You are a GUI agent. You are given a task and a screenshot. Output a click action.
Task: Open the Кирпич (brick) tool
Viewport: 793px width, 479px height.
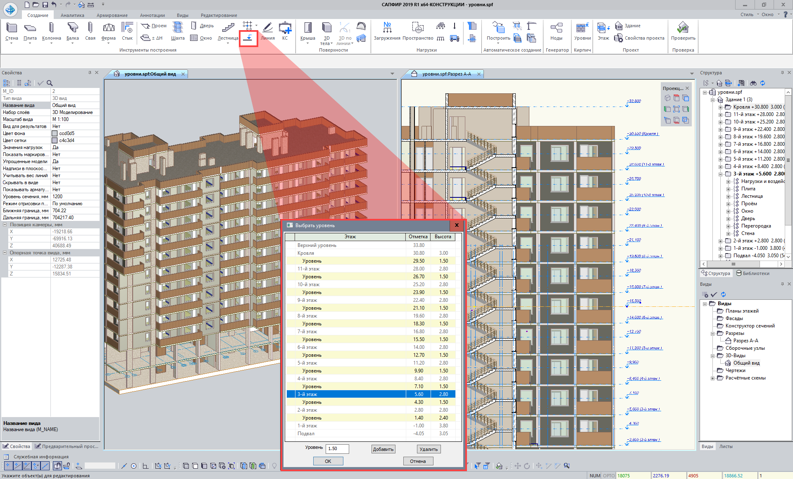click(582, 28)
